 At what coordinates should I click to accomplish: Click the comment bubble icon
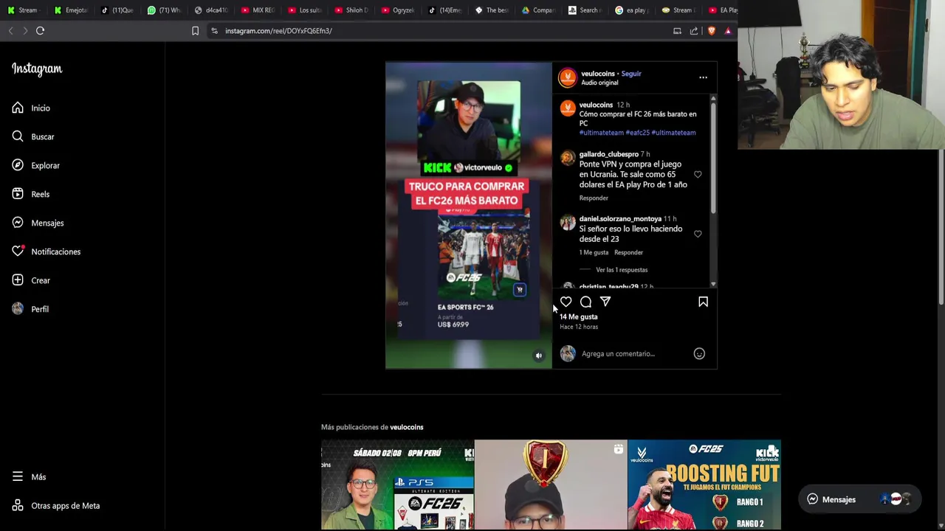[x=585, y=302]
